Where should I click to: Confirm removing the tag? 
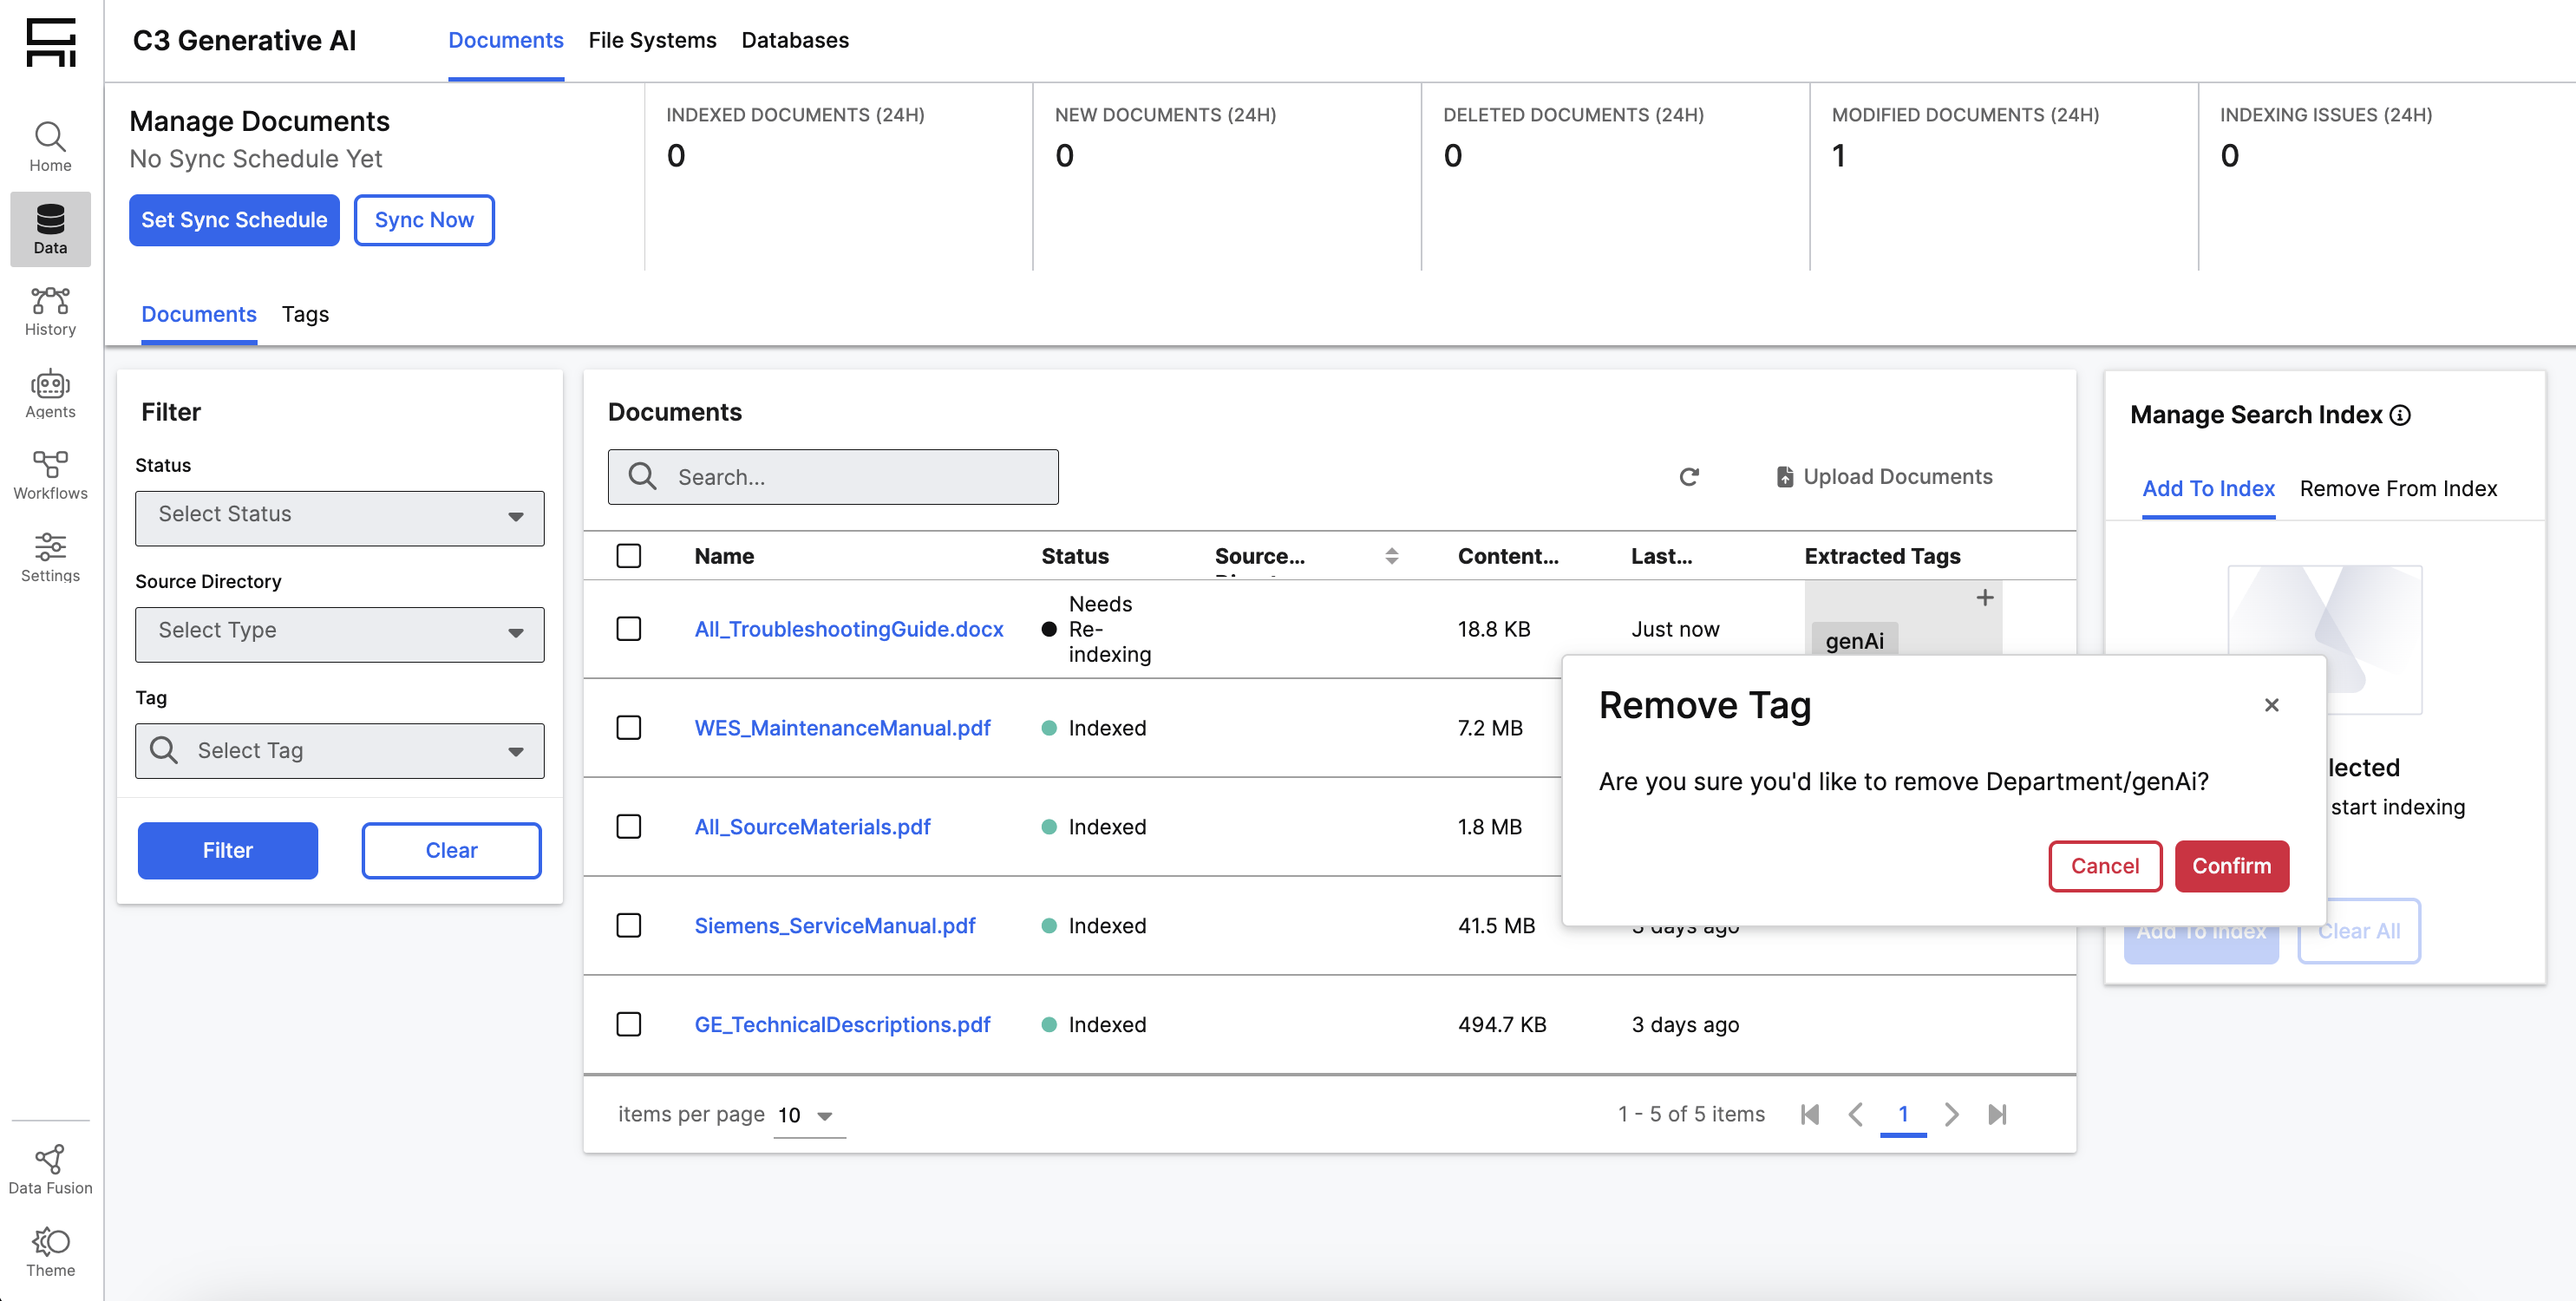pos(2230,865)
